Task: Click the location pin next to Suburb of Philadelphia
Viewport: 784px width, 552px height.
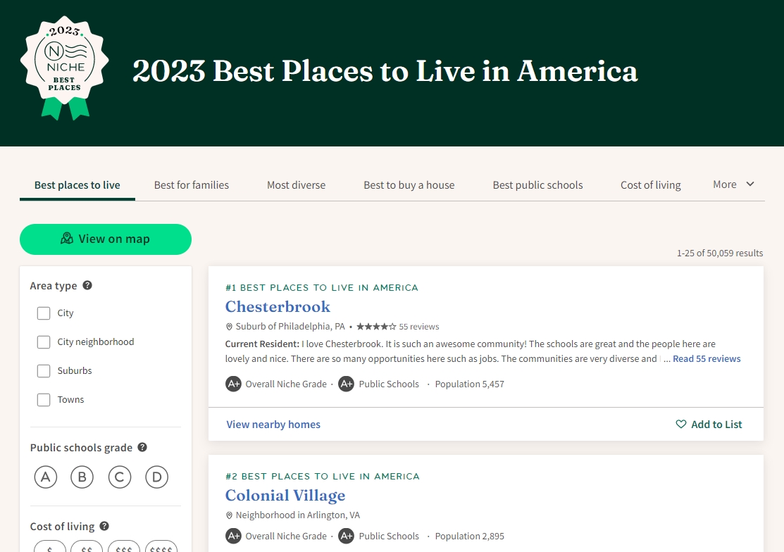Action: (229, 327)
